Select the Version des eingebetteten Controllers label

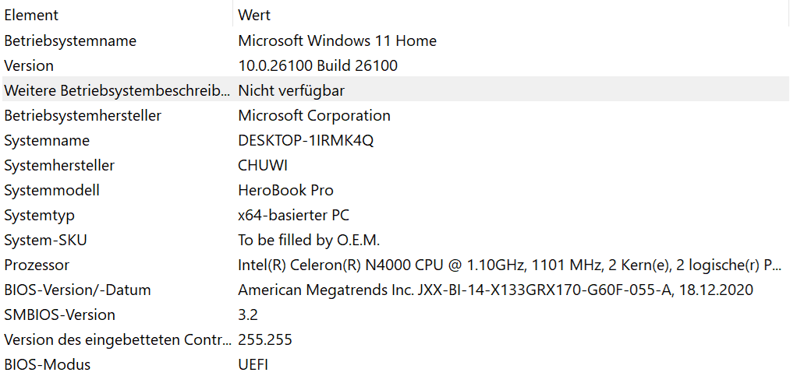117,339
